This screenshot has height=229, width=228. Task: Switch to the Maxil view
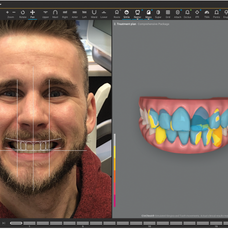click(x=55, y=14)
